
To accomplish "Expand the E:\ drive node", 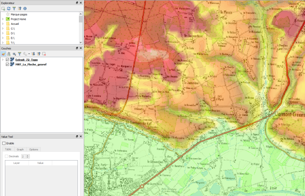I will pos(3,38).
